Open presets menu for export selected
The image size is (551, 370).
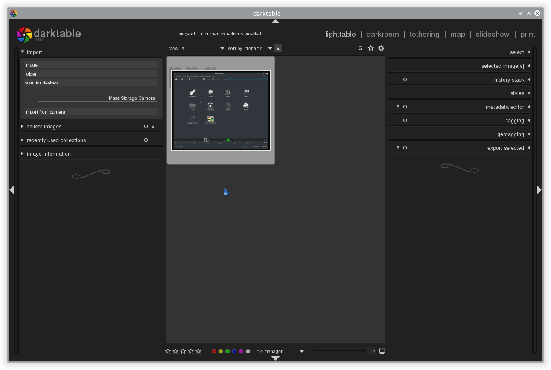tap(398, 148)
